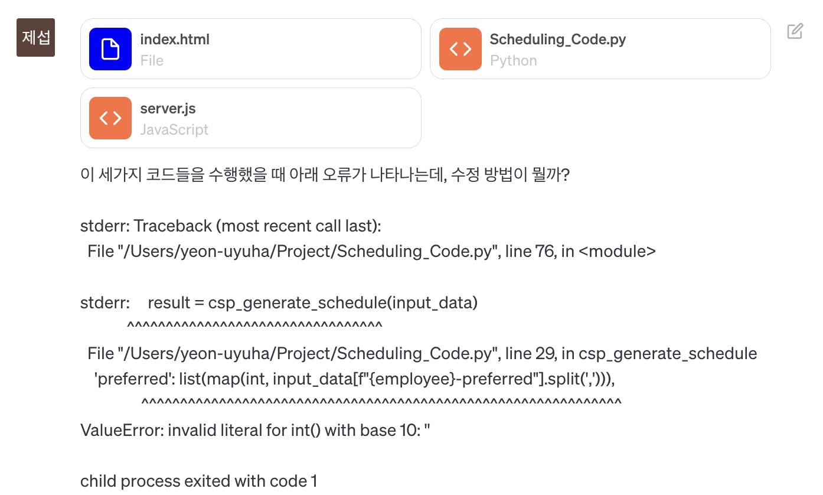The height and width of the screenshot is (495, 823).
Task: Click the child process exited text
Action: (198, 481)
